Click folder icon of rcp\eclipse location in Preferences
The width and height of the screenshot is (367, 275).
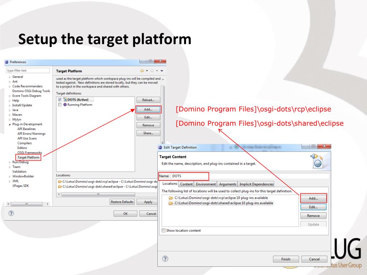point(60,182)
